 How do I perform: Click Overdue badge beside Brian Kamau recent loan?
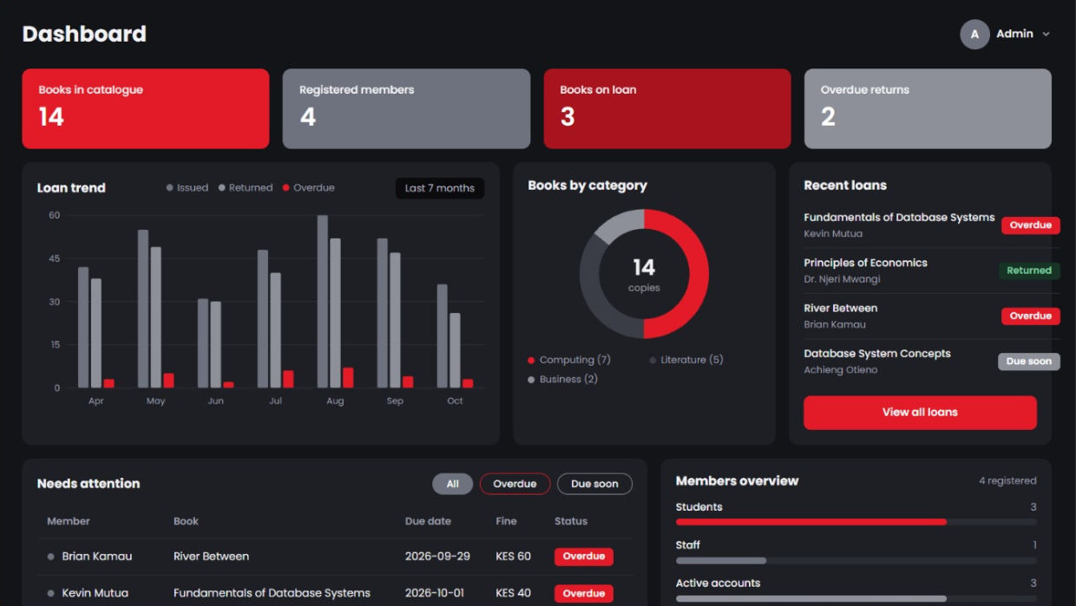(1031, 316)
